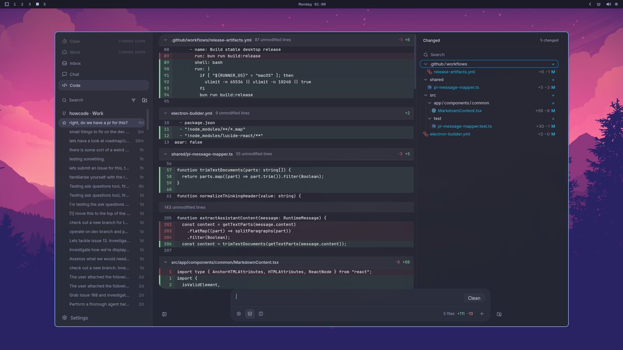Click the '5 changed' count label

[549, 40]
